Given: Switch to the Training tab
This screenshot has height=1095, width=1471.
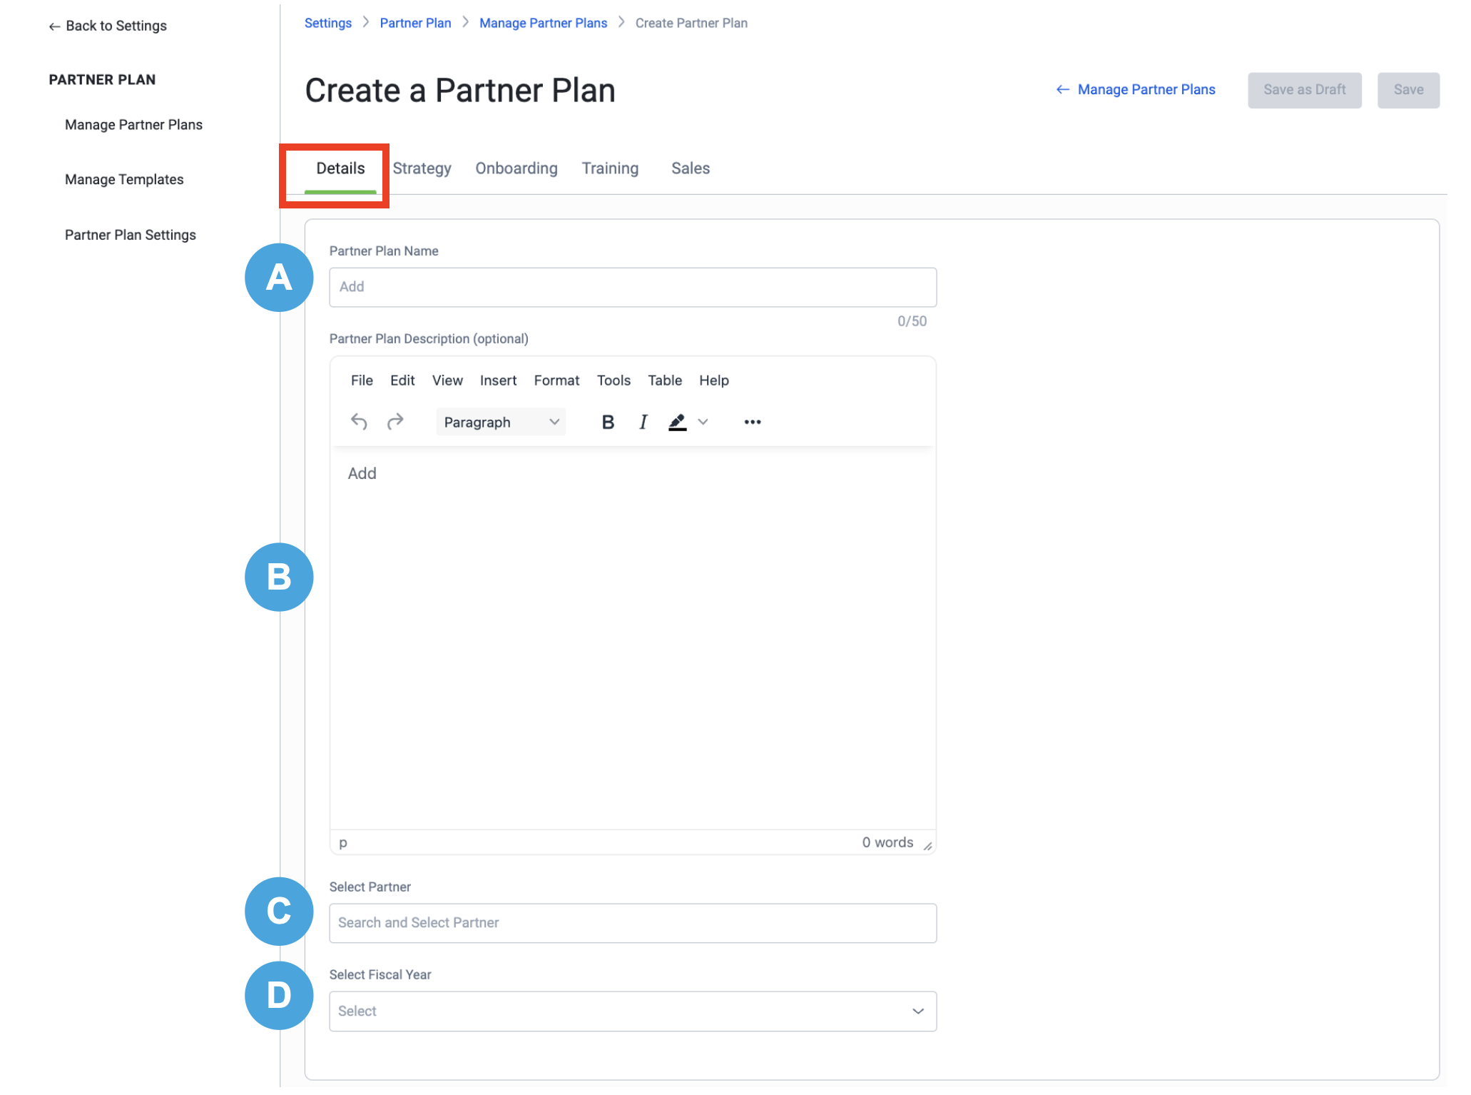Looking at the screenshot, I should point(610,169).
